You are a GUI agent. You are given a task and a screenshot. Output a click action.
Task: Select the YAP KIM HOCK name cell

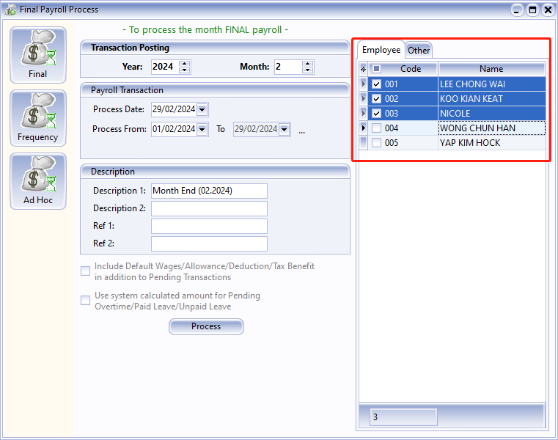pos(491,143)
